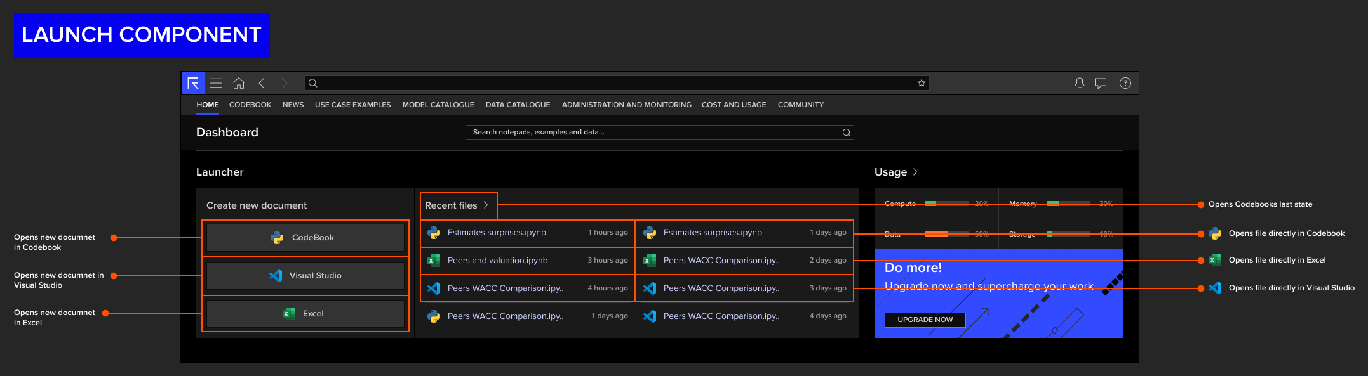This screenshot has height=376, width=1368.
Task: Open notifications bell icon
Action: pos(1079,83)
